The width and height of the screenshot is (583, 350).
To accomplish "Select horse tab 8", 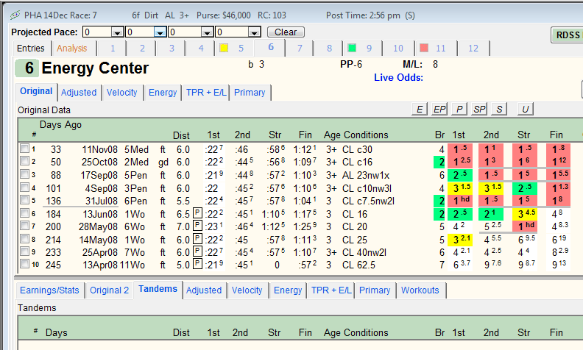I will pyautogui.click(x=329, y=49).
